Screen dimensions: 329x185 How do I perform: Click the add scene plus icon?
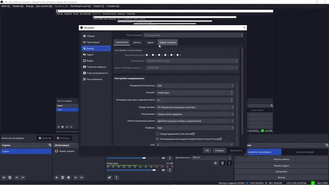[4, 177]
